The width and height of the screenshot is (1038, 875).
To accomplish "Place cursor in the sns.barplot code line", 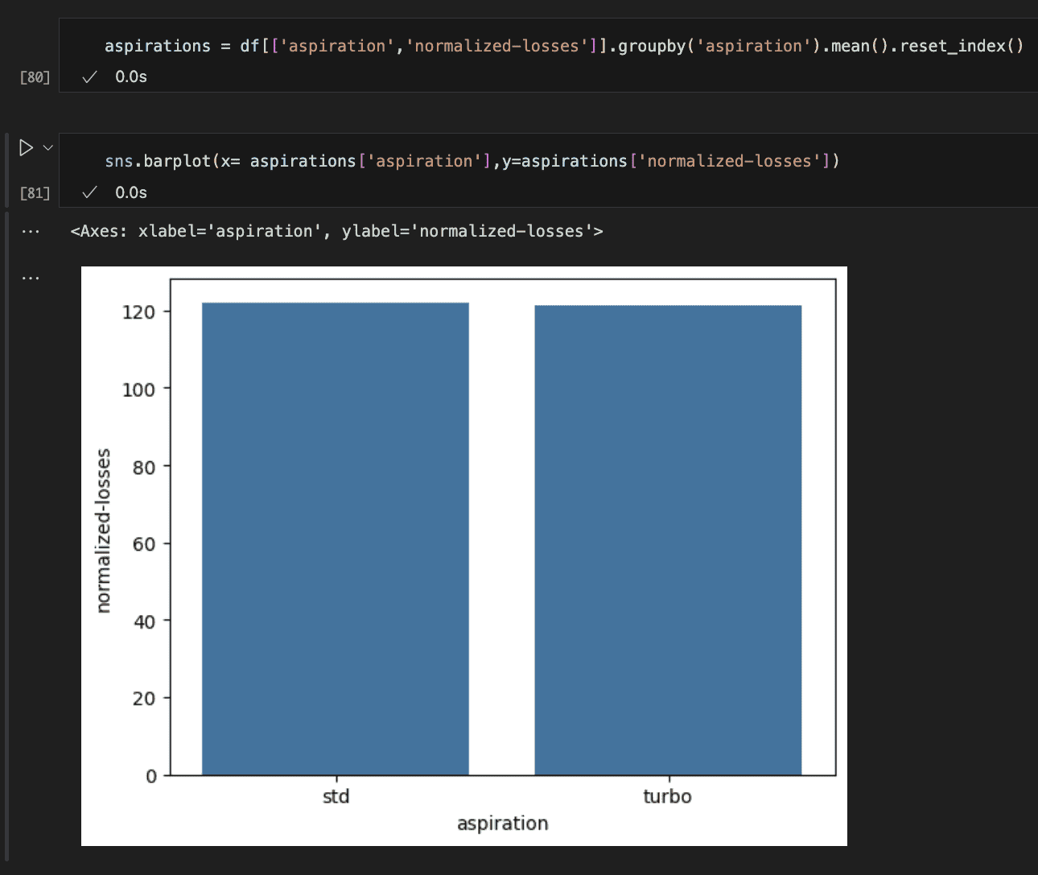I will point(472,161).
